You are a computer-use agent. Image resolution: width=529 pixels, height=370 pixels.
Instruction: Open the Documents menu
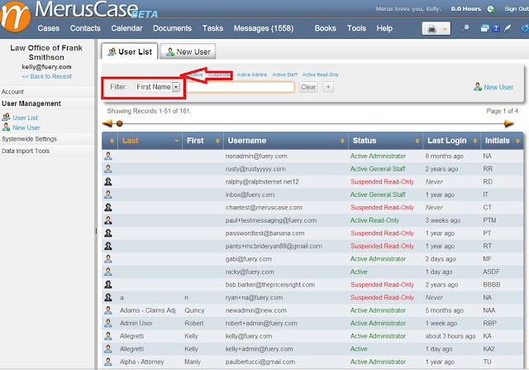coord(173,28)
